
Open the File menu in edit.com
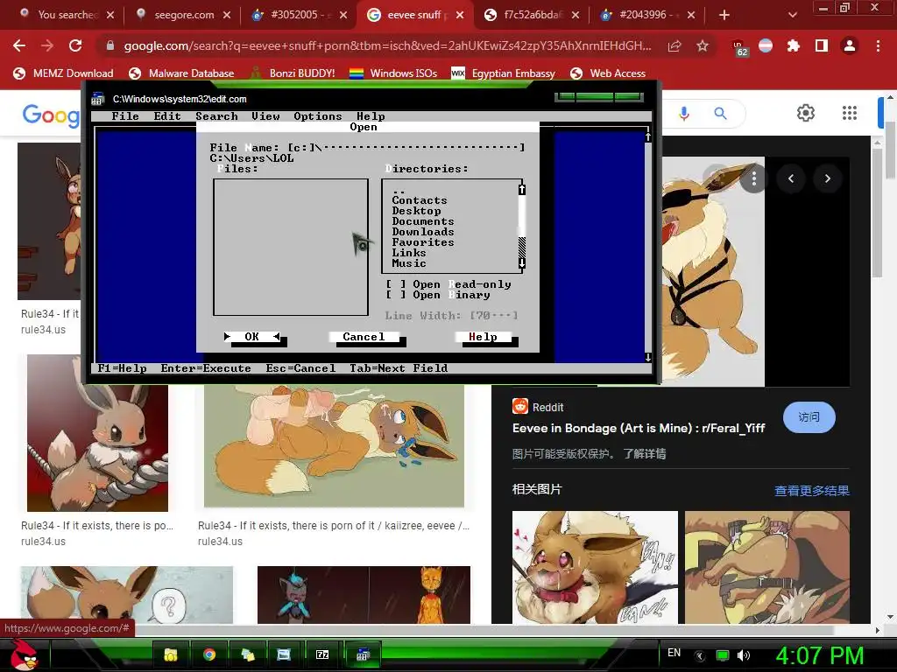pos(125,116)
